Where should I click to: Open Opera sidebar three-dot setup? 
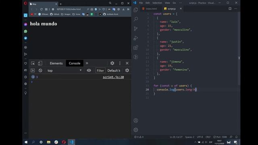[x=25, y=133]
